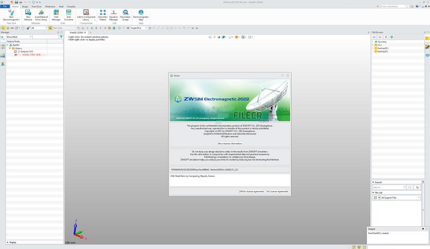Open Electromagnetic Help

(x=141, y=15)
